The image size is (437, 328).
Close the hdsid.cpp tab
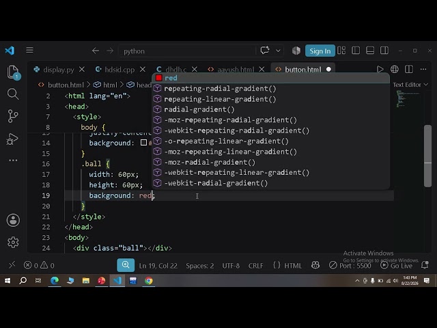(143, 69)
